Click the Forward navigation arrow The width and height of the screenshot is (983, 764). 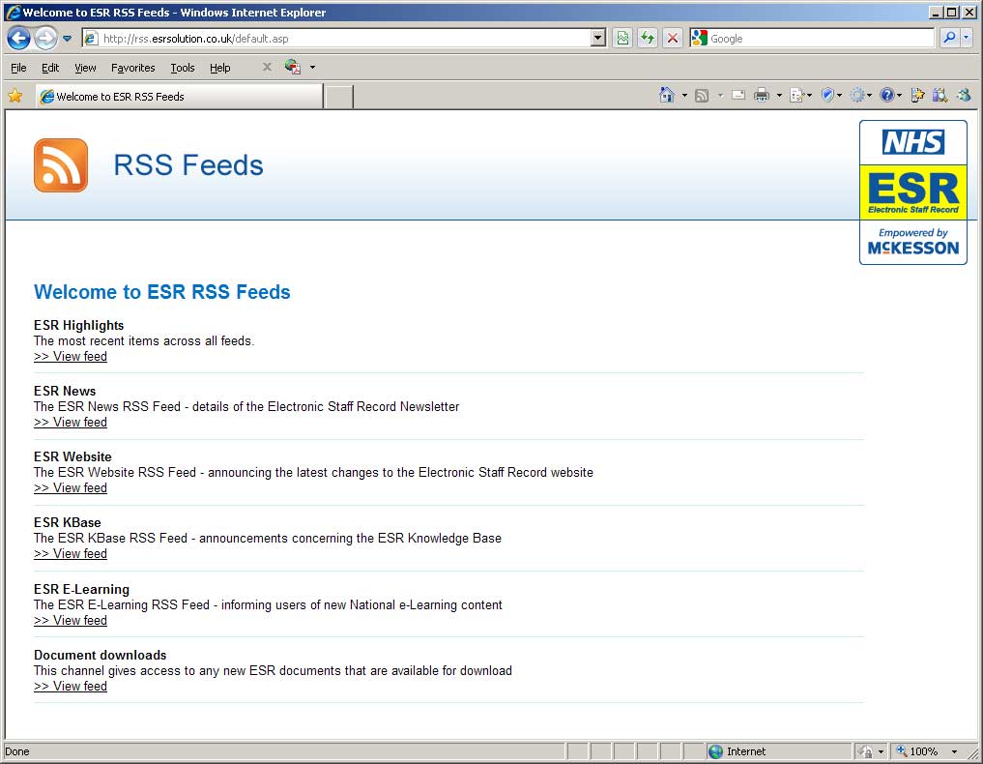tap(45, 39)
